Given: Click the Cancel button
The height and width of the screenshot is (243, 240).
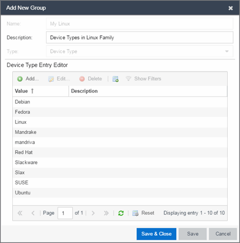Looking at the screenshot, I should coord(223,234).
